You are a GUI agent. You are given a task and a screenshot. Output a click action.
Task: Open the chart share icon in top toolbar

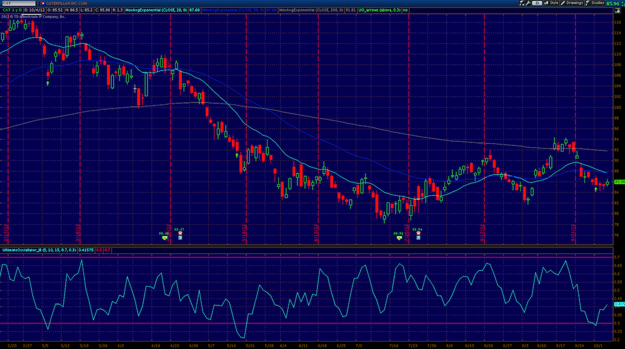coord(521,2)
